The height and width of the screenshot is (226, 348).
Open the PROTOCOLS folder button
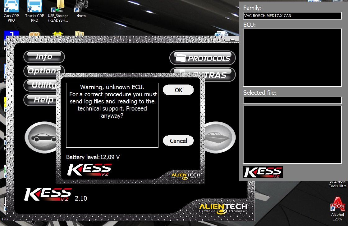(x=202, y=58)
